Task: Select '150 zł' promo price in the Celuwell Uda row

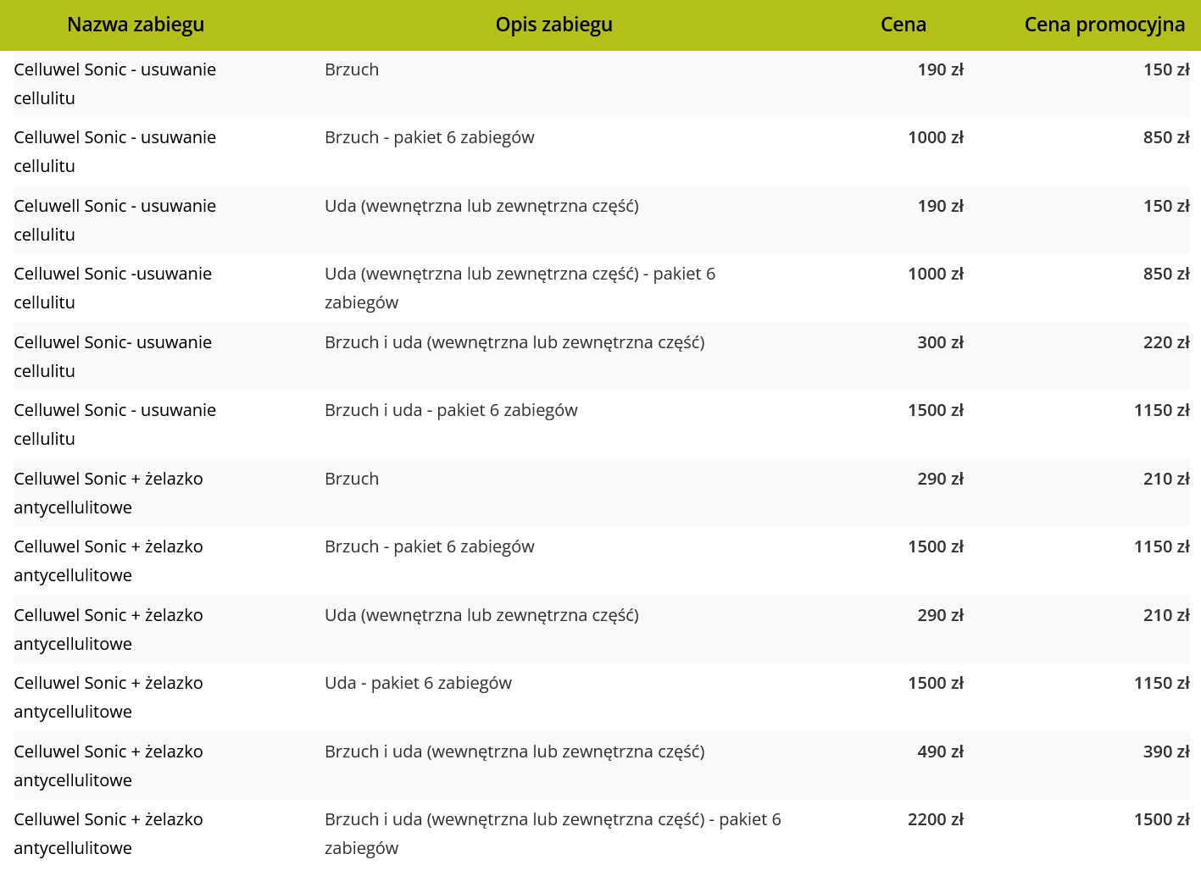Action: [x=1166, y=206]
